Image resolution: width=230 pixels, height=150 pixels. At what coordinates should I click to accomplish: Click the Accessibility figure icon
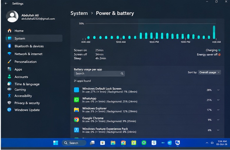point(9,95)
